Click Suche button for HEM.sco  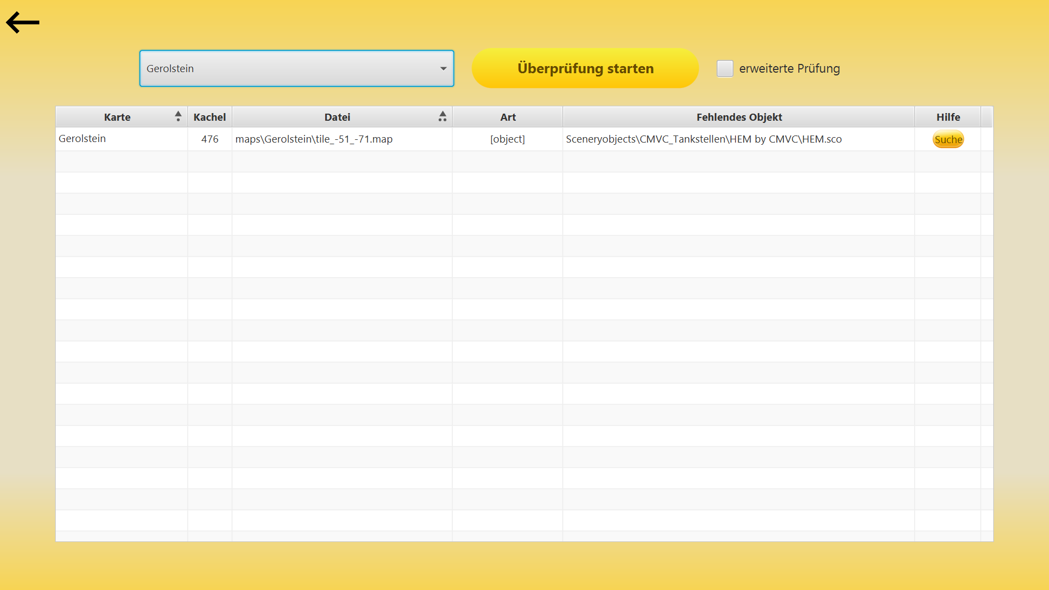click(x=948, y=139)
